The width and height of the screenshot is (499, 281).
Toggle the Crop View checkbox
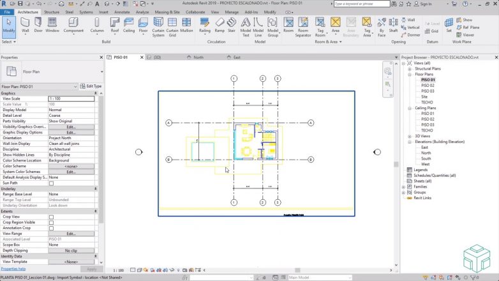52,216
